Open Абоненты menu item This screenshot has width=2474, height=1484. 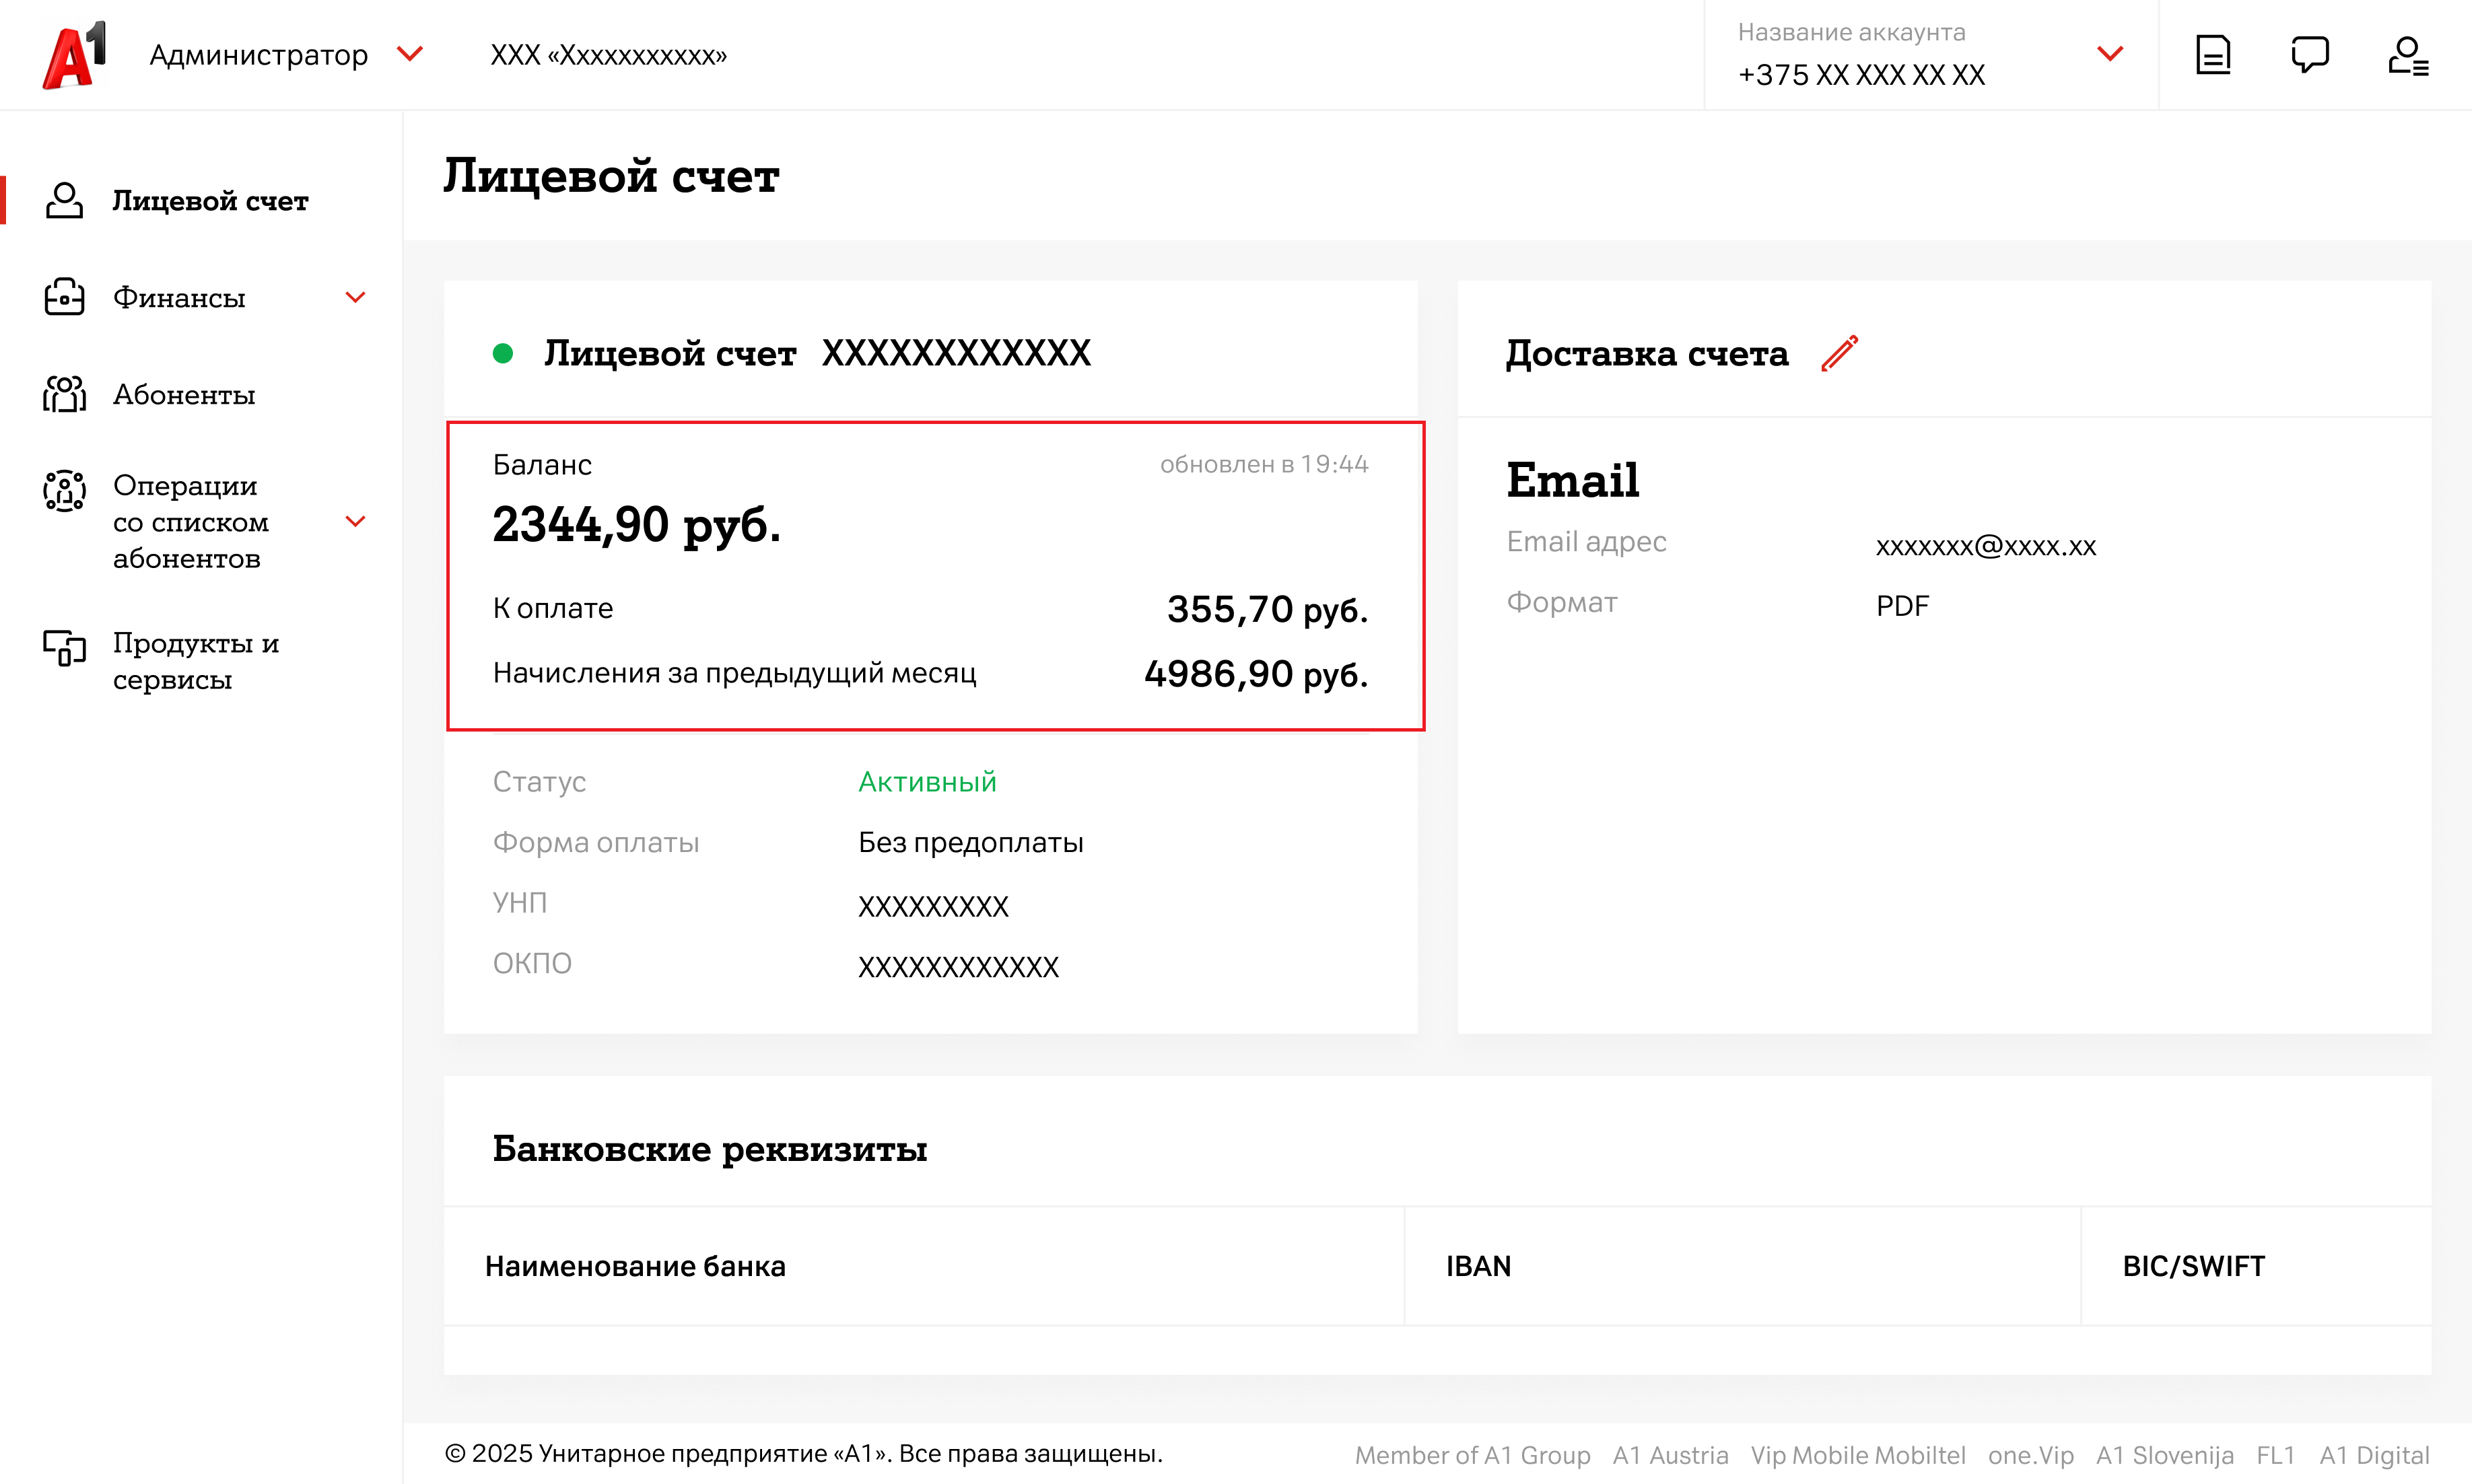pyautogui.click(x=184, y=394)
